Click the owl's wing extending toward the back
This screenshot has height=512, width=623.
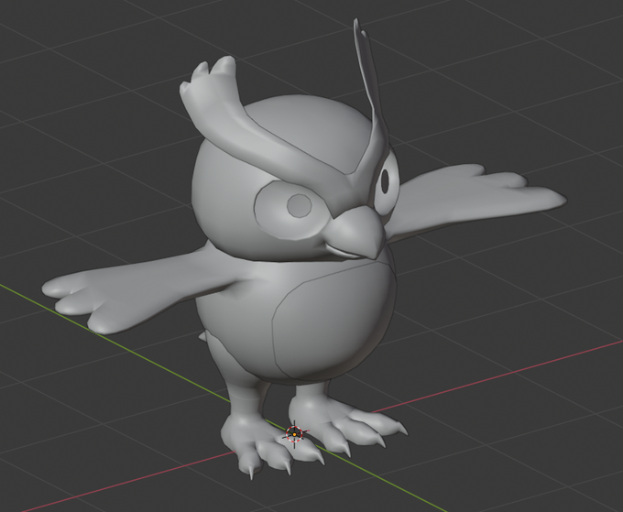click(x=473, y=201)
